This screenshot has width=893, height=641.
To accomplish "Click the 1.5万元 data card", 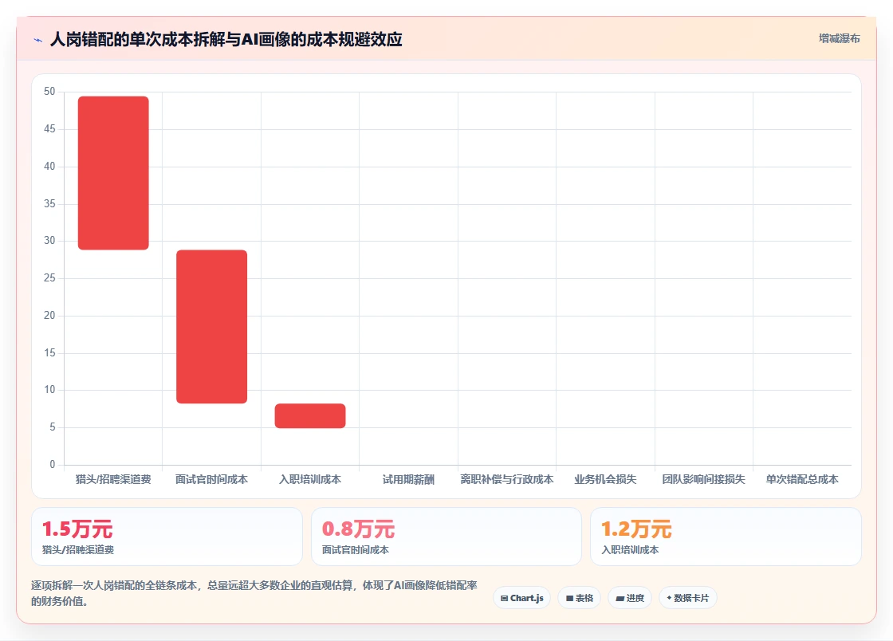I will (x=167, y=537).
